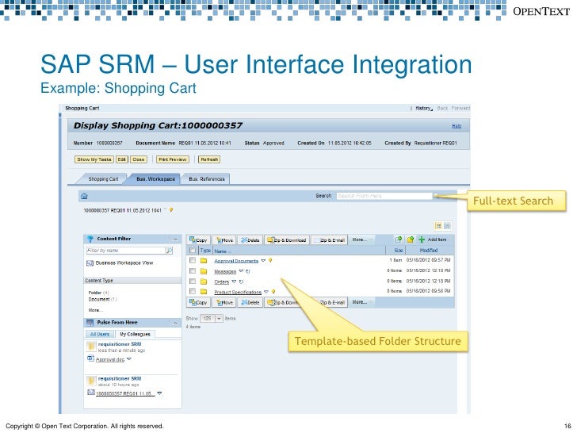Open the Messages function menu arrow
This screenshot has height=433, width=577.
tap(241, 271)
